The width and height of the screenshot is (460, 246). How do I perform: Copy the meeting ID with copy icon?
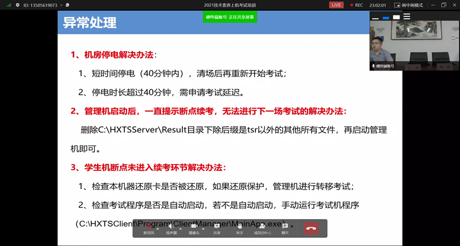pos(68,5)
